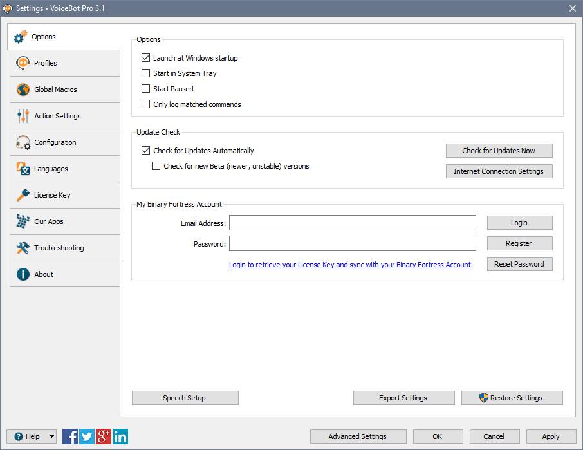This screenshot has width=583, height=450.
Task: Show the License Key tab
Action: 65,195
